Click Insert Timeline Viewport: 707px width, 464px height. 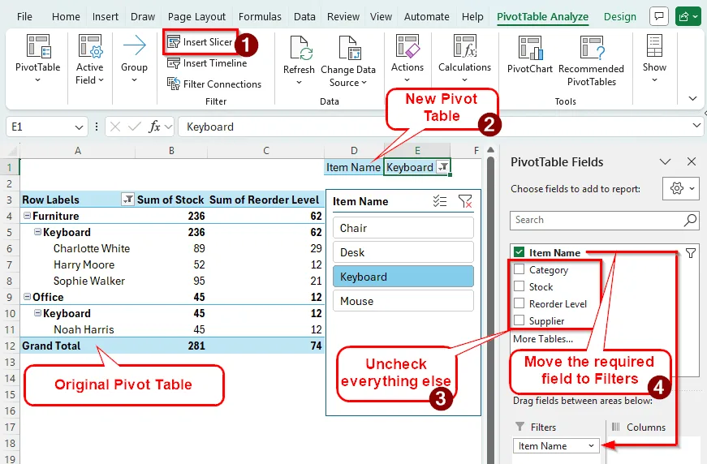click(x=207, y=63)
